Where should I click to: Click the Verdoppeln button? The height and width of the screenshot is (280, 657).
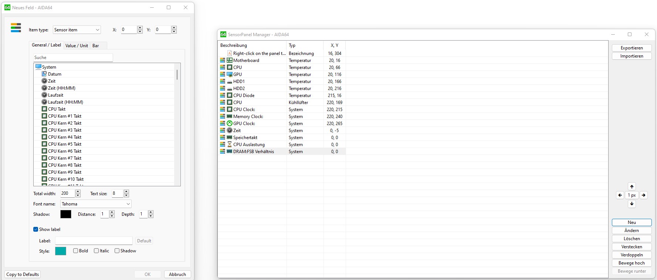[x=631, y=255]
